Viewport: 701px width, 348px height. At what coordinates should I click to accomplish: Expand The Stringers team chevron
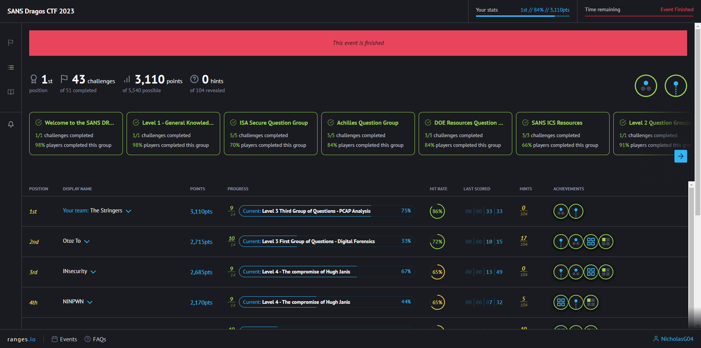click(x=129, y=211)
